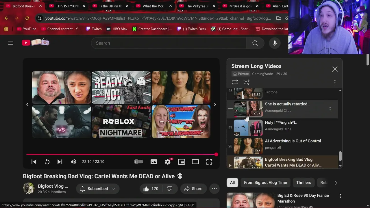Open the Chrome apps grid shortcut
This screenshot has width=370, height=208.
6,29
